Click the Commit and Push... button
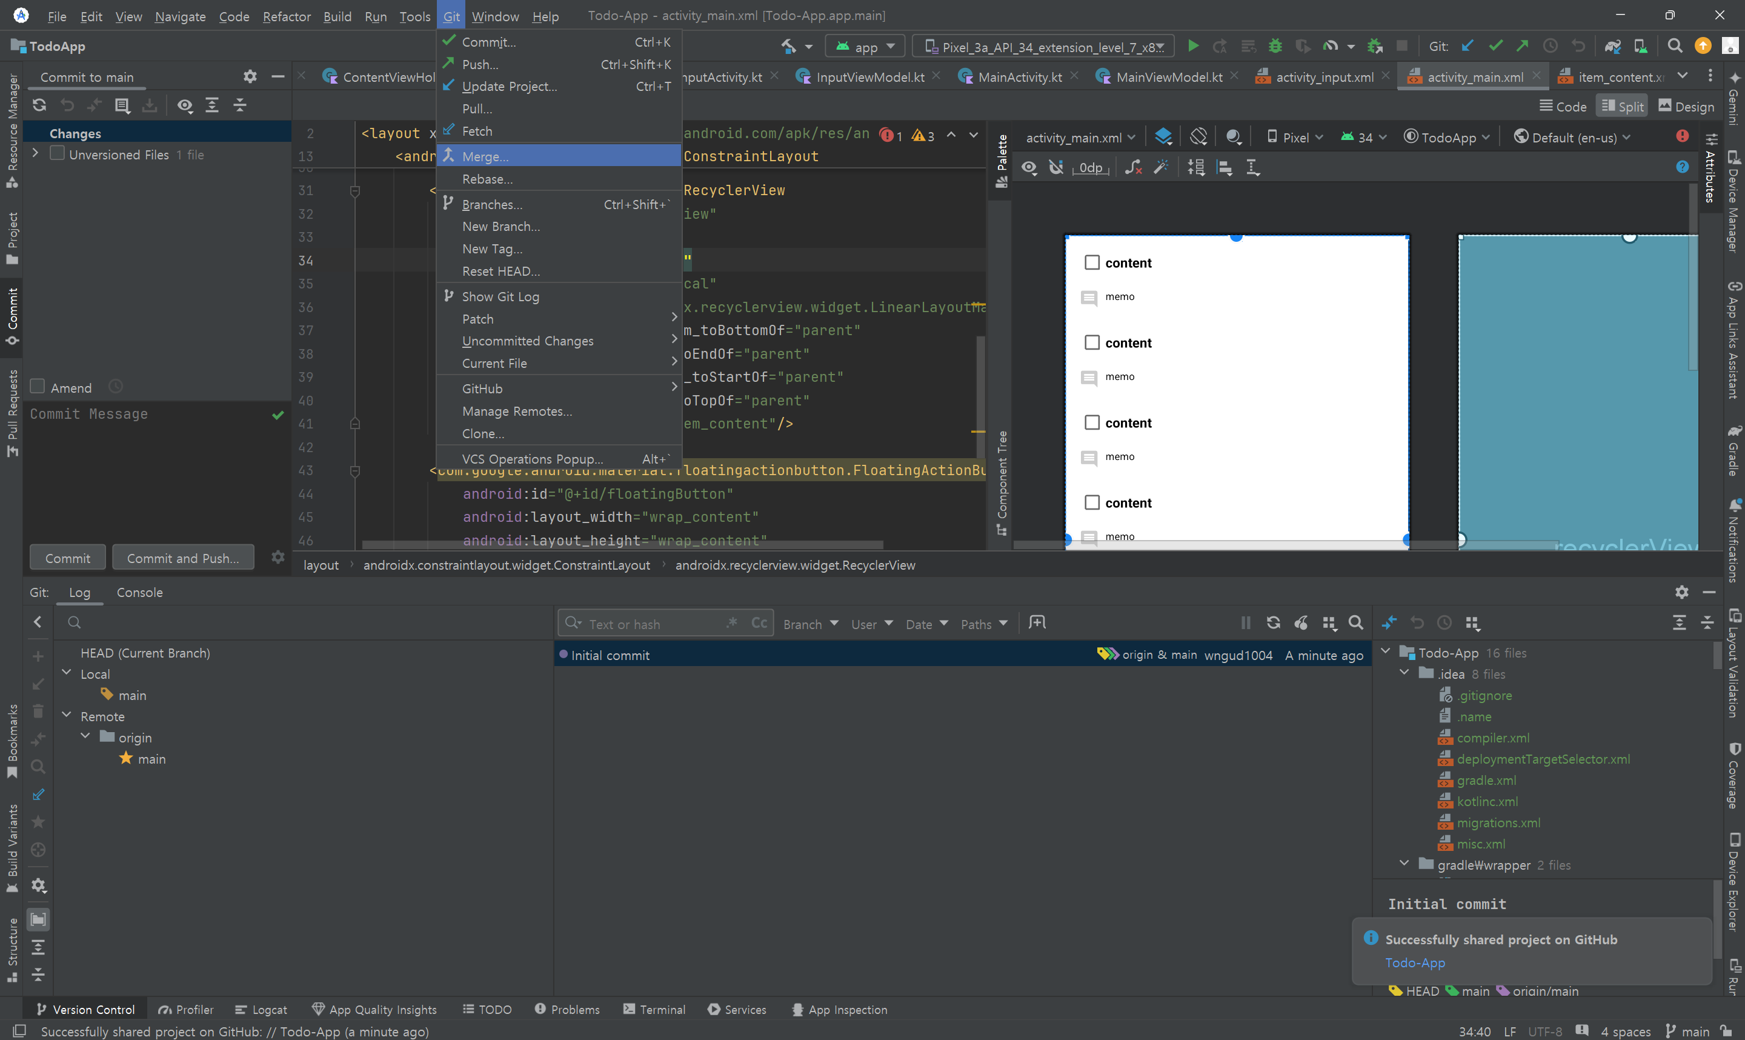The image size is (1745, 1040). (183, 558)
